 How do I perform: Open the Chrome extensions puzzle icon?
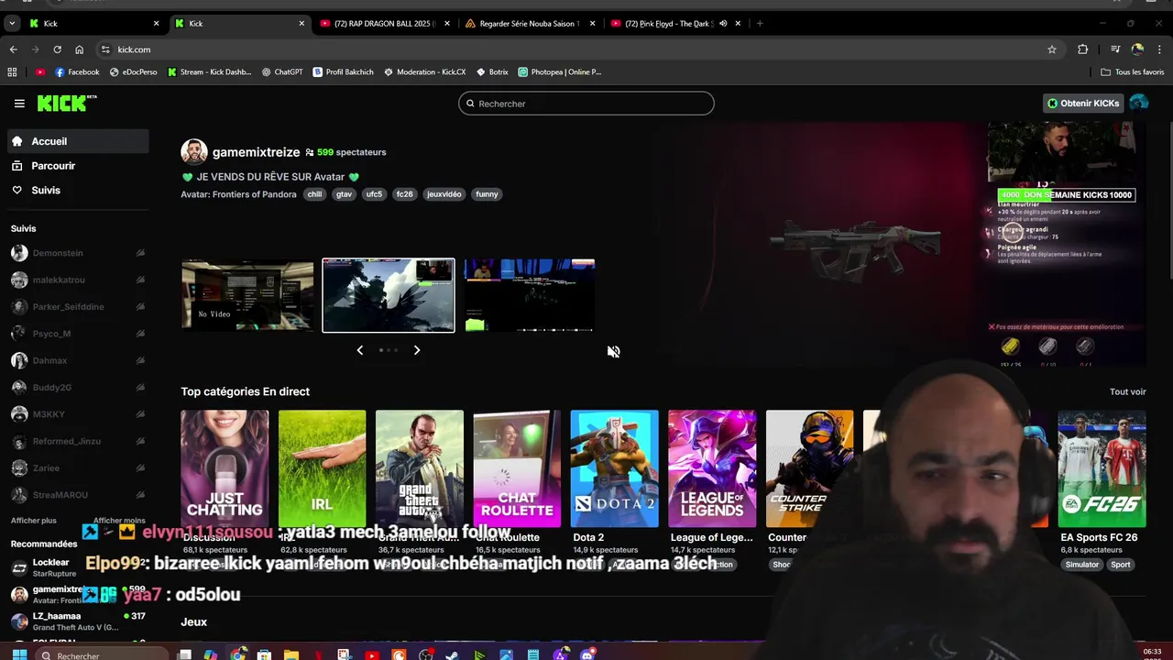pyautogui.click(x=1083, y=49)
